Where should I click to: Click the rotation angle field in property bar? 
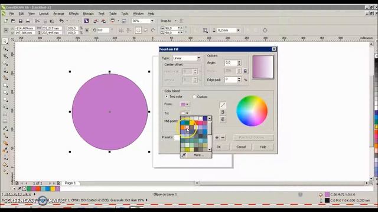103,30
